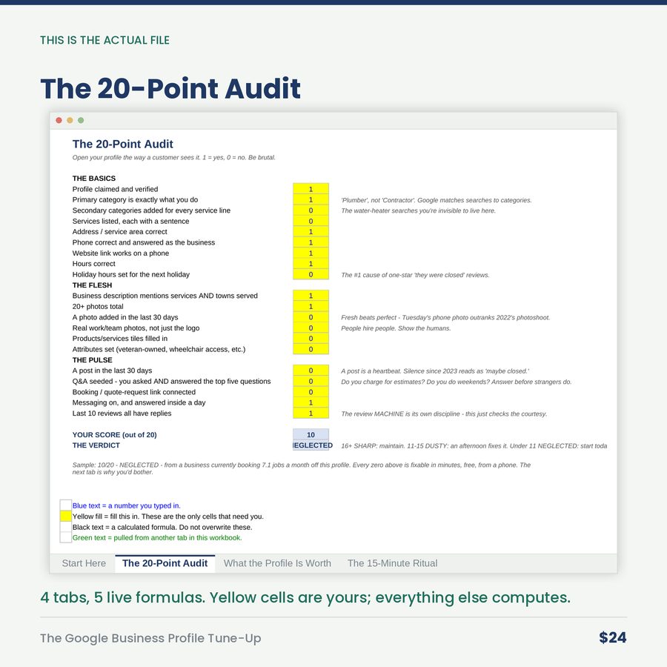The height and width of the screenshot is (667, 667).
Task: Click the white swatch beside Green text legend
Action: pos(65,537)
